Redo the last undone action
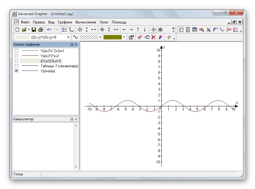 (56, 30)
